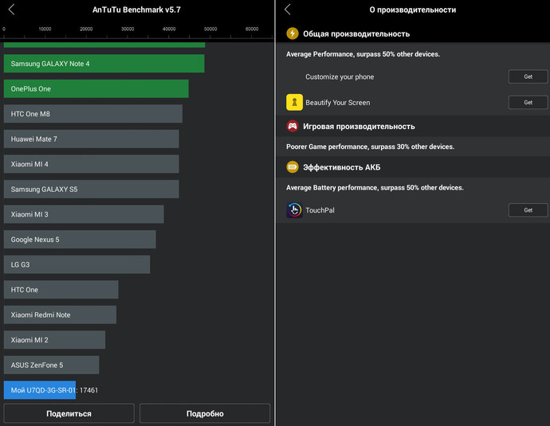The height and width of the screenshot is (426, 550).
Task: Go back from О производительности screen
Action: [x=288, y=10]
